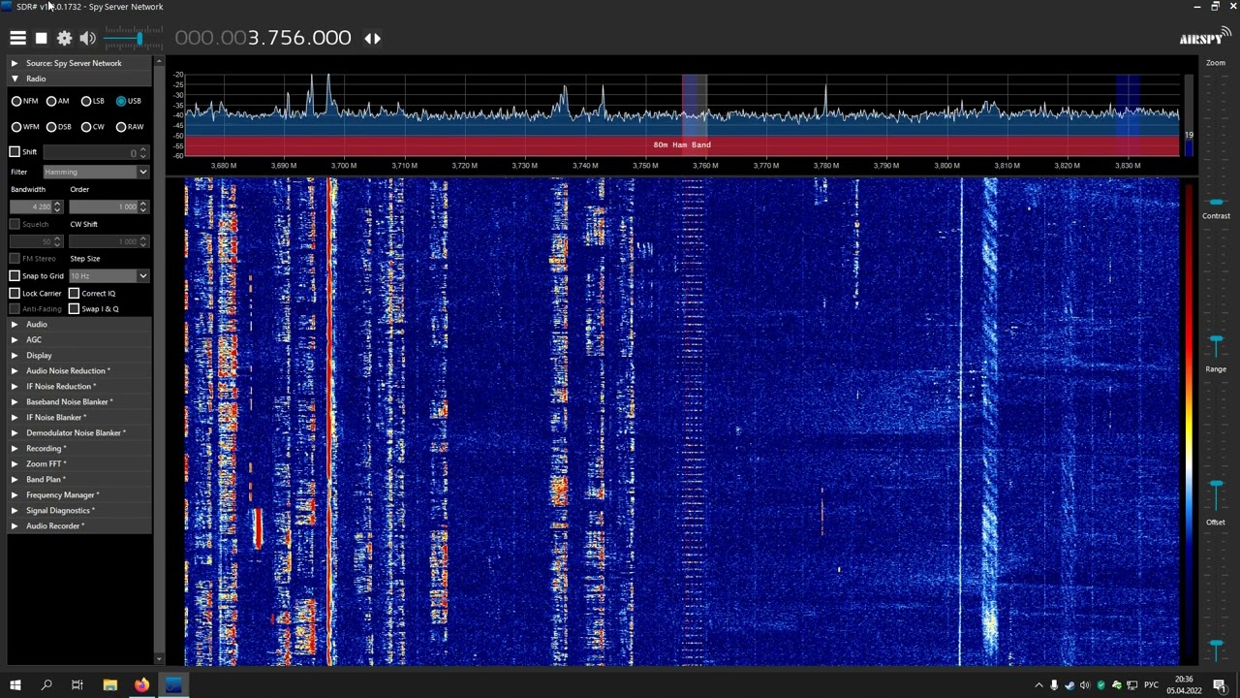Expand the Audio panel
This screenshot has width=1240, height=698.
[79, 324]
